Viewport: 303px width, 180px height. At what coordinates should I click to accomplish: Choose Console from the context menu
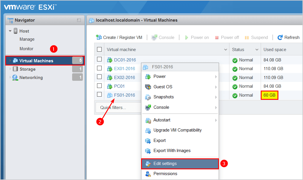click(x=180, y=107)
